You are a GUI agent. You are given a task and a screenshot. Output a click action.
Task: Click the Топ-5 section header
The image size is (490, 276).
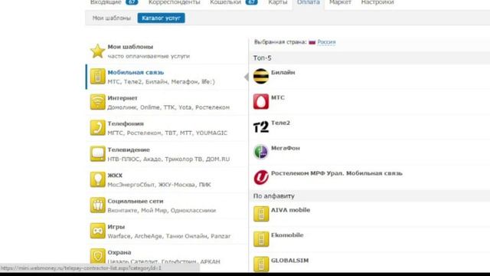tap(262, 58)
